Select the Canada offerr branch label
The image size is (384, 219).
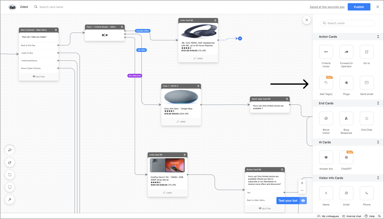[x=143, y=31]
